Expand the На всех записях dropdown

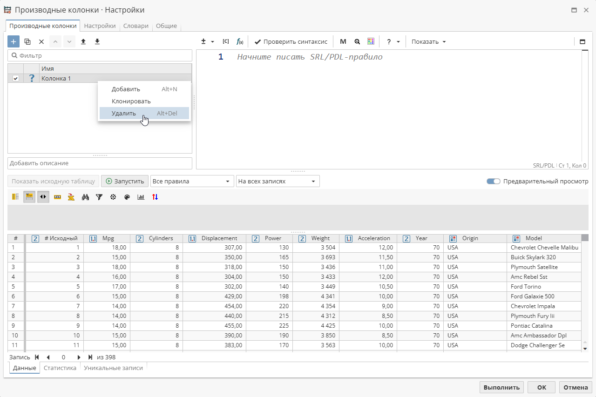coord(278,181)
